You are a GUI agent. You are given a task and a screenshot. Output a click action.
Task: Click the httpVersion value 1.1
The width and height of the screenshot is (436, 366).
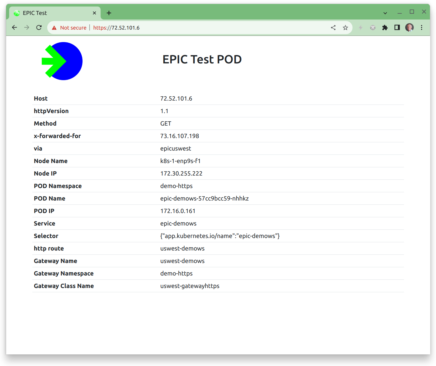pos(164,111)
